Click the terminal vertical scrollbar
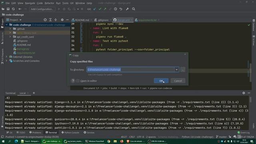Screen dimensions: 256x144 click(x=250, y=100)
